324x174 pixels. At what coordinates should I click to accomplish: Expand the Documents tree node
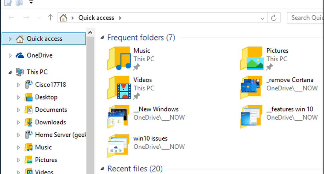click(x=18, y=110)
